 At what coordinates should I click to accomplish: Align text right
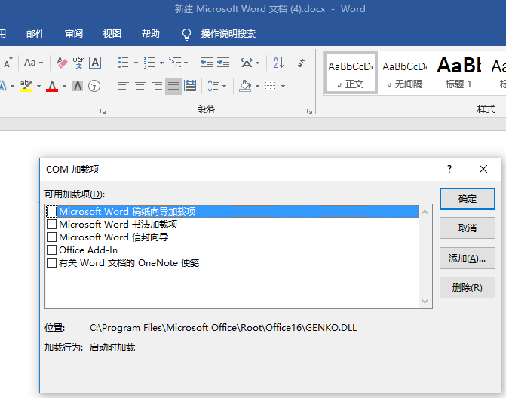[157, 86]
